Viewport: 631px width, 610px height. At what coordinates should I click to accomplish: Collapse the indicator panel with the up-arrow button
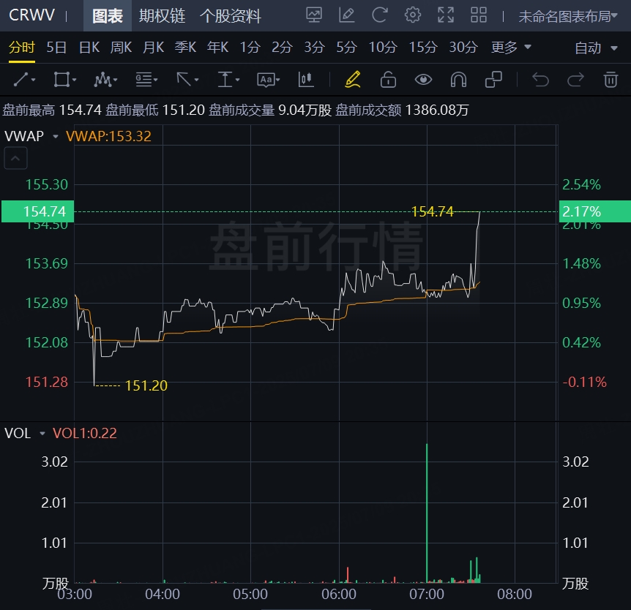coord(15,157)
